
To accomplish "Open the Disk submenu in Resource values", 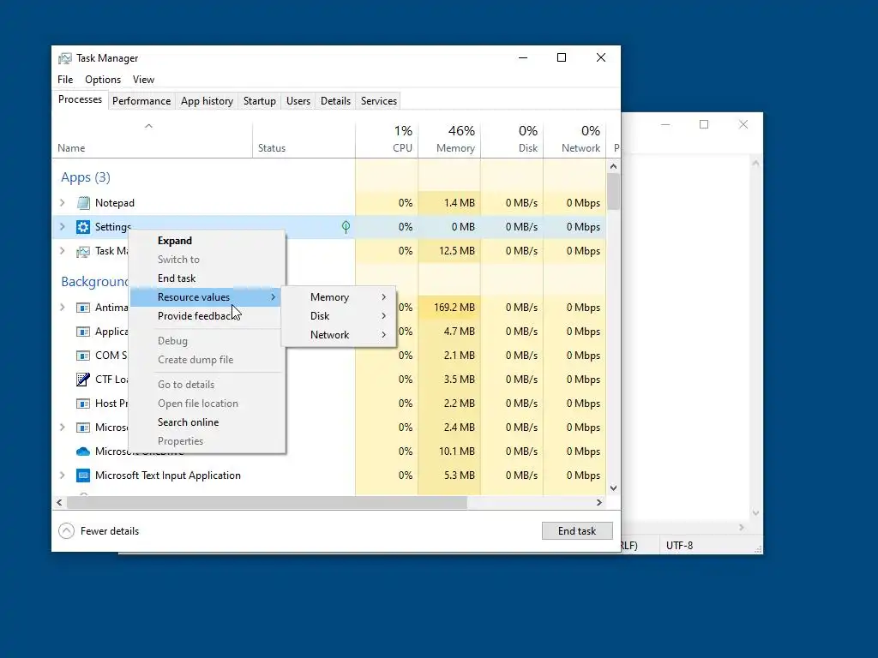I will coord(339,316).
